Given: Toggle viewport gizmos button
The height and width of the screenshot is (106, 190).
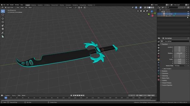Looking at the screenshot, I should pos(136,7).
